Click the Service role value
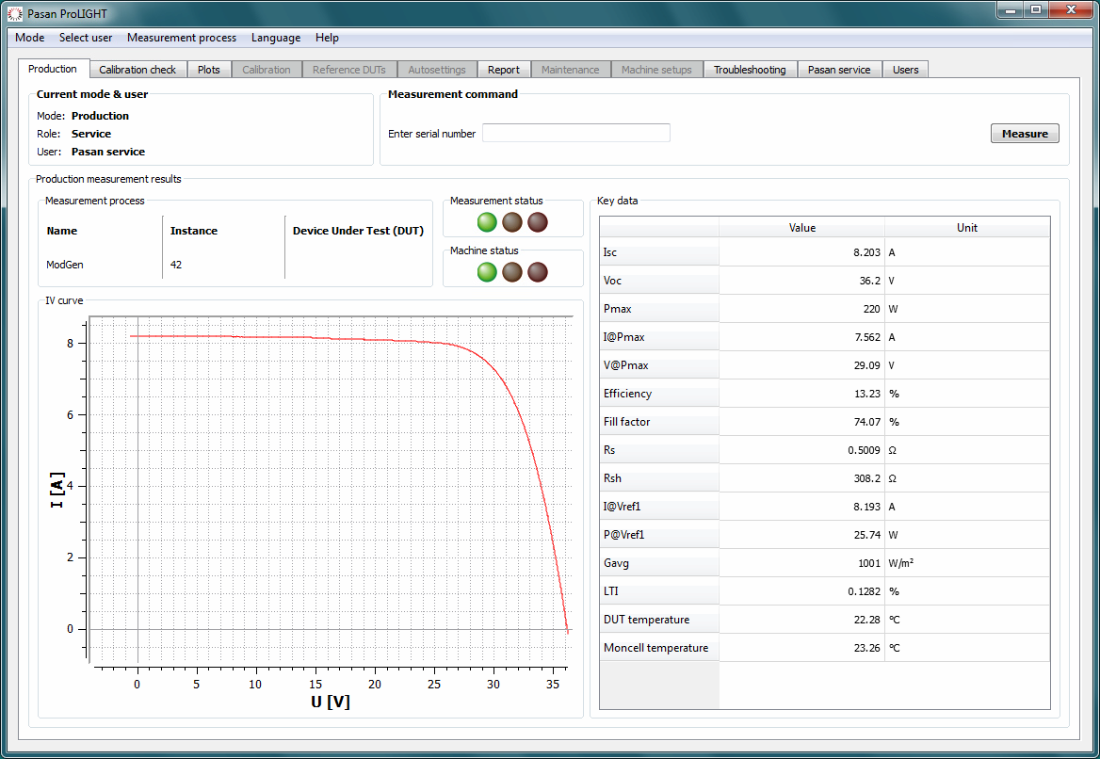This screenshot has height=759, width=1100. [x=91, y=134]
